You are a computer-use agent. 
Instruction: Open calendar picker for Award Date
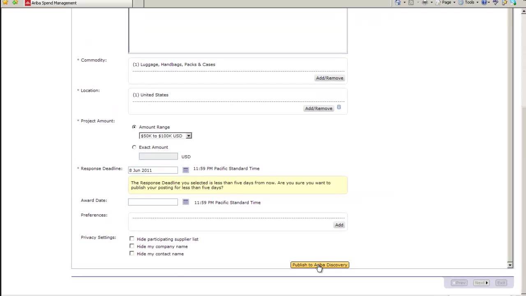pyautogui.click(x=186, y=202)
